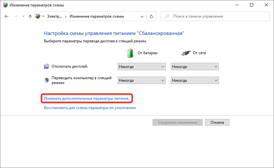Maximize the window
This screenshot has width=274, height=168.
252,5
